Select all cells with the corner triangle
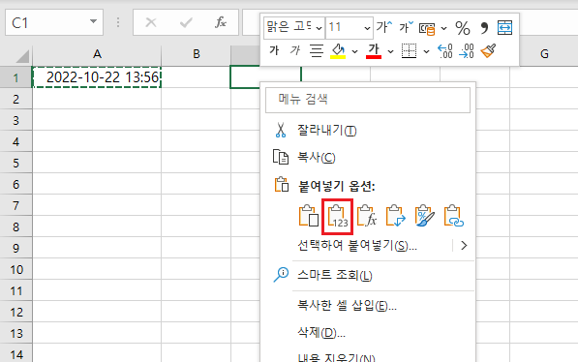Image resolution: width=578 pixels, height=362 pixels. pos(21,56)
